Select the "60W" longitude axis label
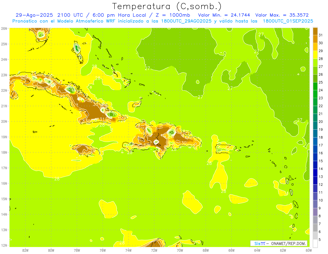328x254 pixels. [309, 250]
